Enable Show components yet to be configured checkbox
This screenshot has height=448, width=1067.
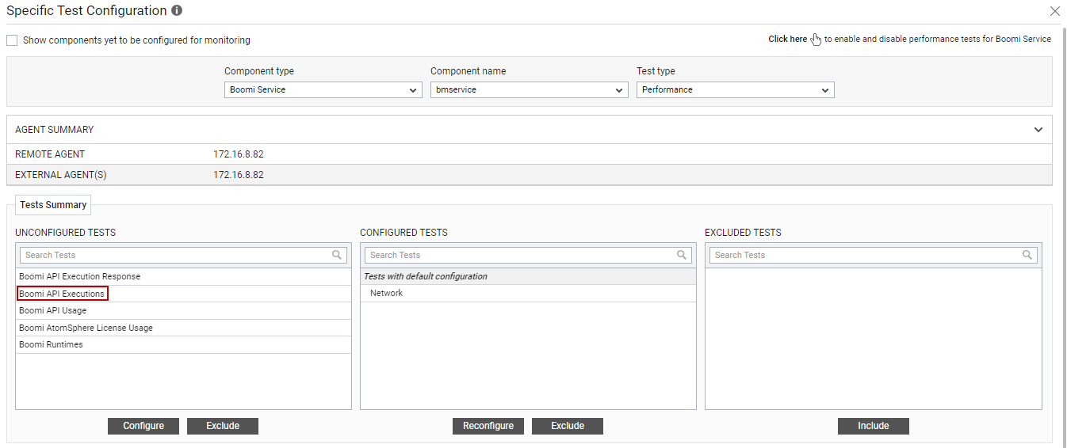tap(12, 40)
